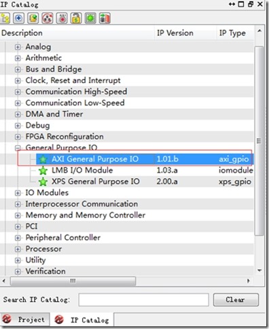Switch to the IP Catalog tab

(x=82, y=319)
